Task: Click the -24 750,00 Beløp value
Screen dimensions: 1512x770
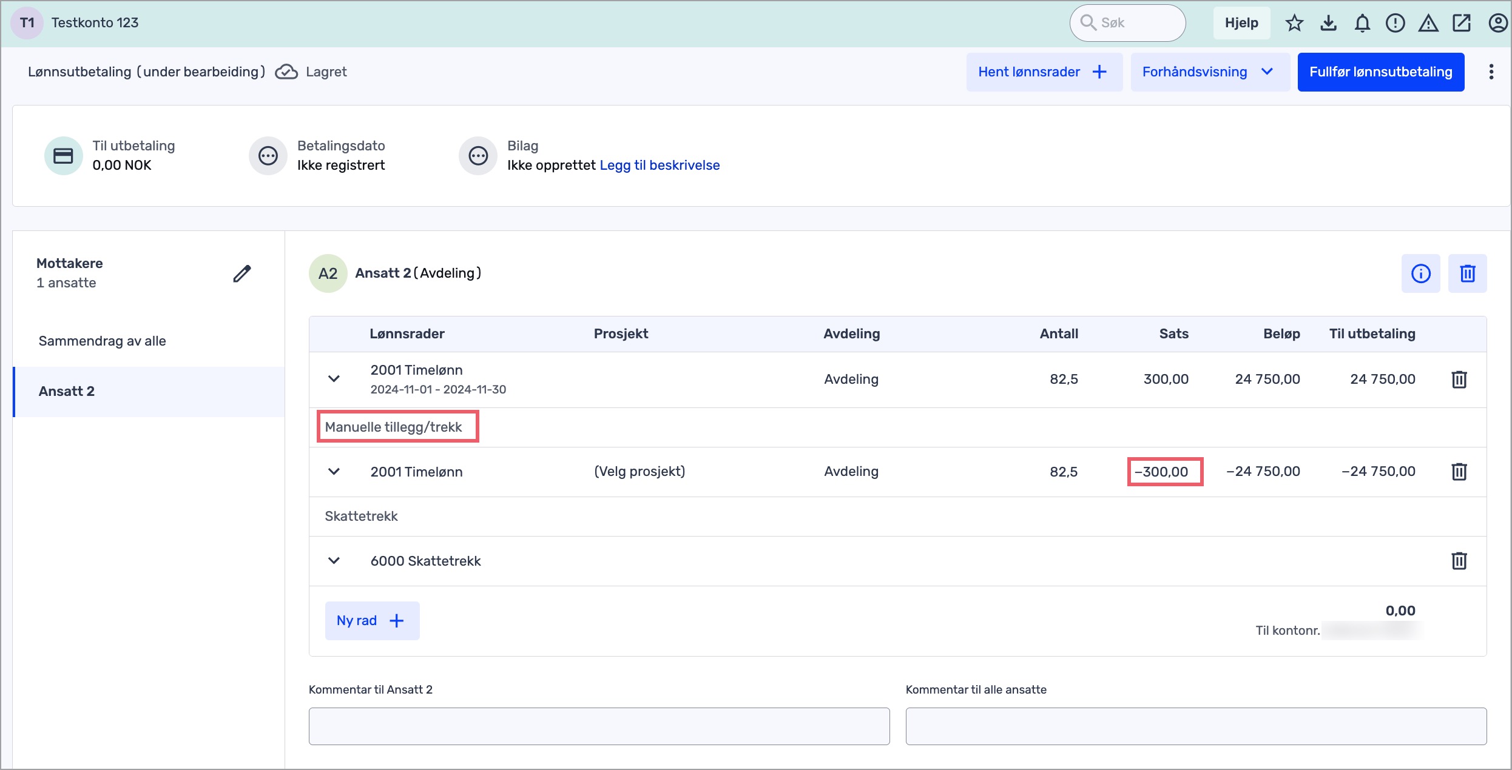Action: tap(1263, 472)
